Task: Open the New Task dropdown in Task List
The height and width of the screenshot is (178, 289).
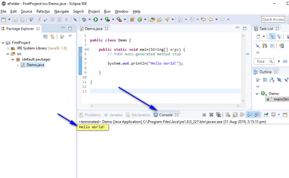Action: click(264, 36)
